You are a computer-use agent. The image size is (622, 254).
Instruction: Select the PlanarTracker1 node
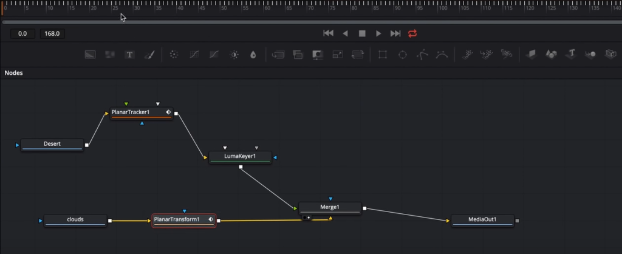pyautogui.click(x=141, y=113)
